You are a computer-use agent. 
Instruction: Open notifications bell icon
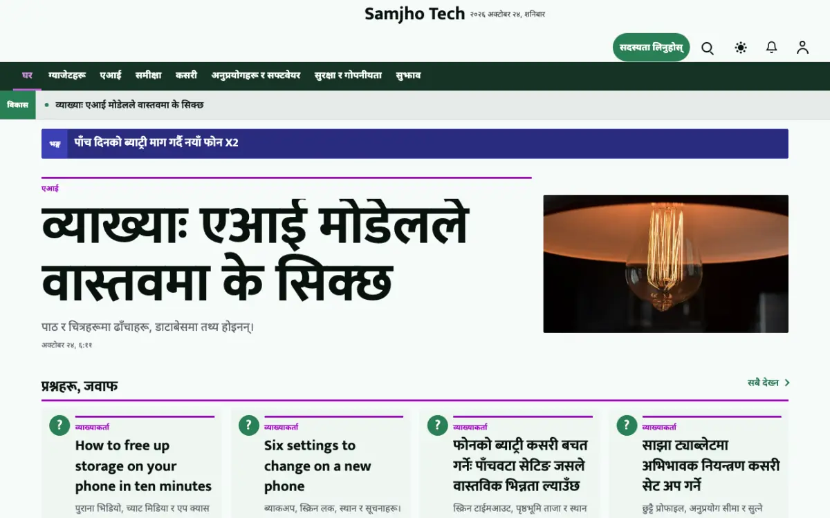tap(771, 48)
